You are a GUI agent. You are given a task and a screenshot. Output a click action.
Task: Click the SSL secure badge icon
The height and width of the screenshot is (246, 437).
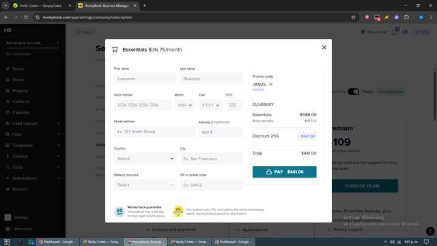point(178,212)
